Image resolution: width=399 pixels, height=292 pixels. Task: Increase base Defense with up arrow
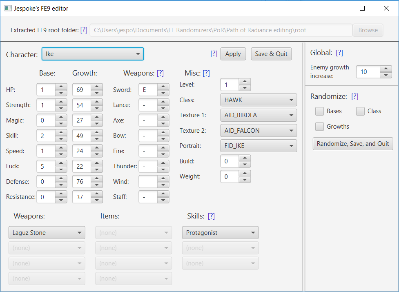pyautogui.click(x=61, y=178)
